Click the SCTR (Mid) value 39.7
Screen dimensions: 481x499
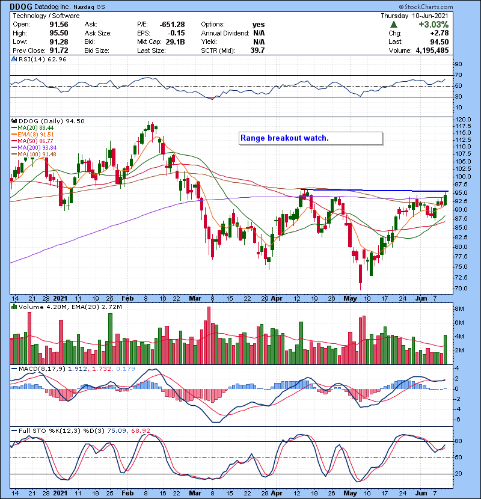258,51
